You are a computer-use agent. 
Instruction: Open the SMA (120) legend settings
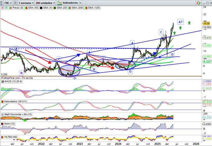(x=94, y=8)
